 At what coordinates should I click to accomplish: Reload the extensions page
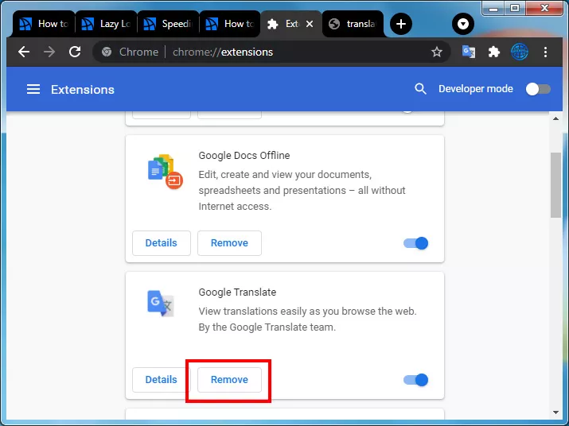click(75, 52)
